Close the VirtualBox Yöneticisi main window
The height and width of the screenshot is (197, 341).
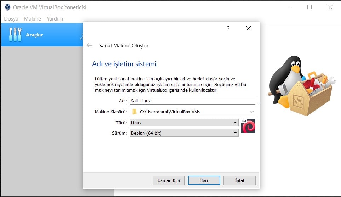tap(330, 7)
